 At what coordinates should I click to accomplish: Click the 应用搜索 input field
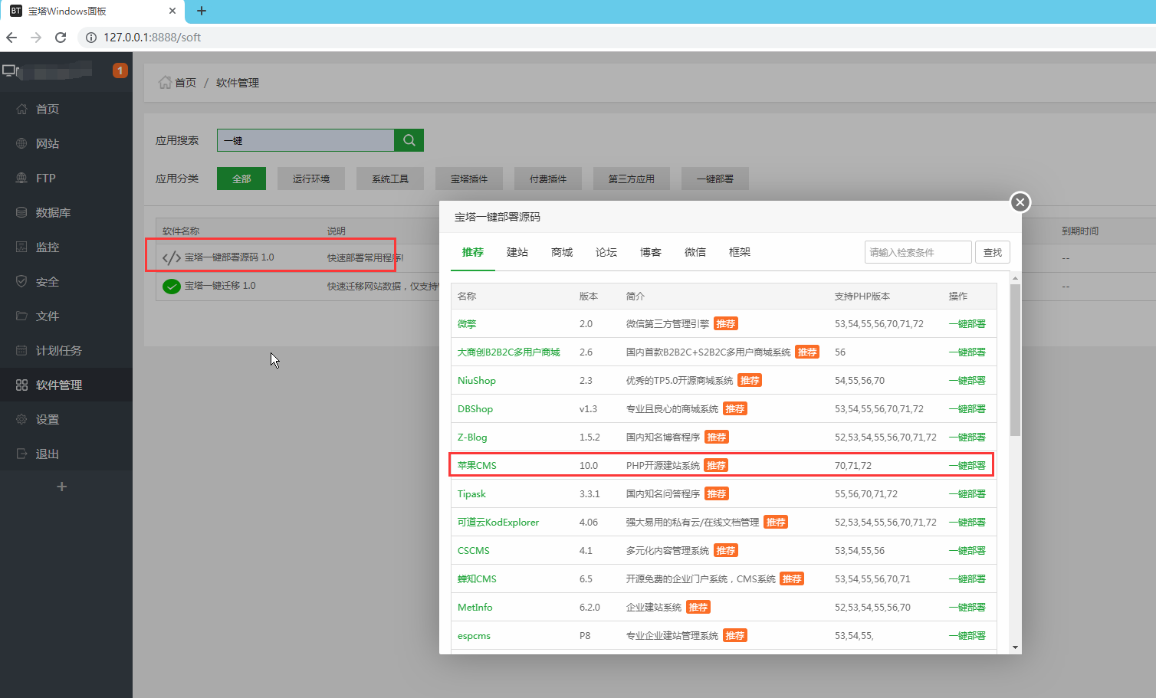306,140
